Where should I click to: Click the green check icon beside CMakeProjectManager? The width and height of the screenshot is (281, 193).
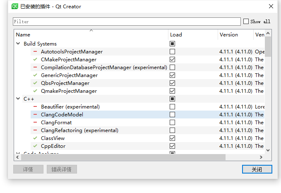[x=35, y=59]
